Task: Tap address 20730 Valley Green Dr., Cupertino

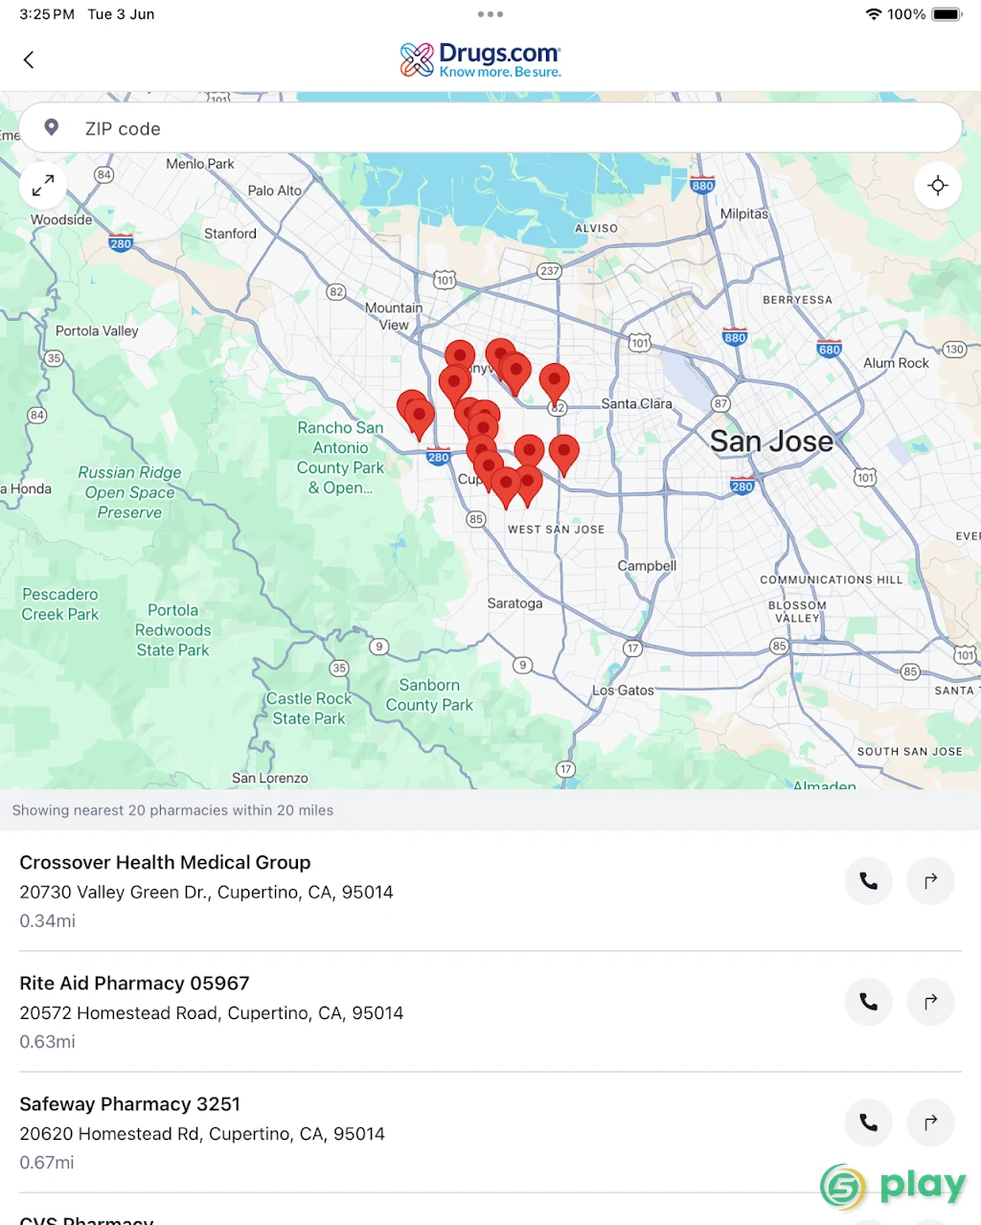Action: pyautogui.click(x=207, y=893)
